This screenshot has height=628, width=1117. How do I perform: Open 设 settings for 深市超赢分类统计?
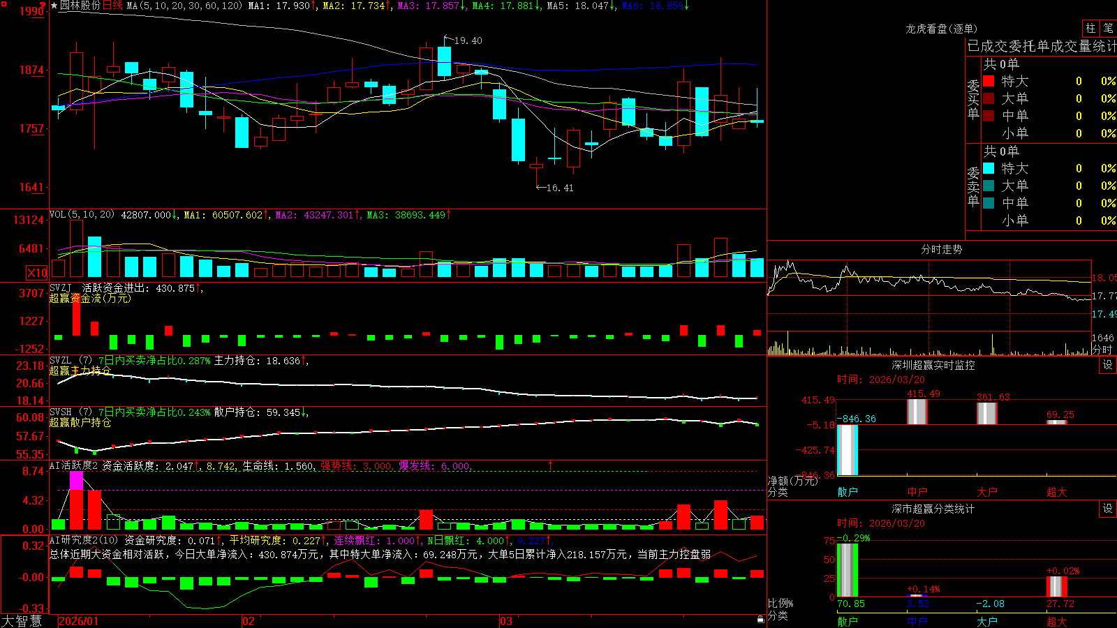[x=1108, y=509]
